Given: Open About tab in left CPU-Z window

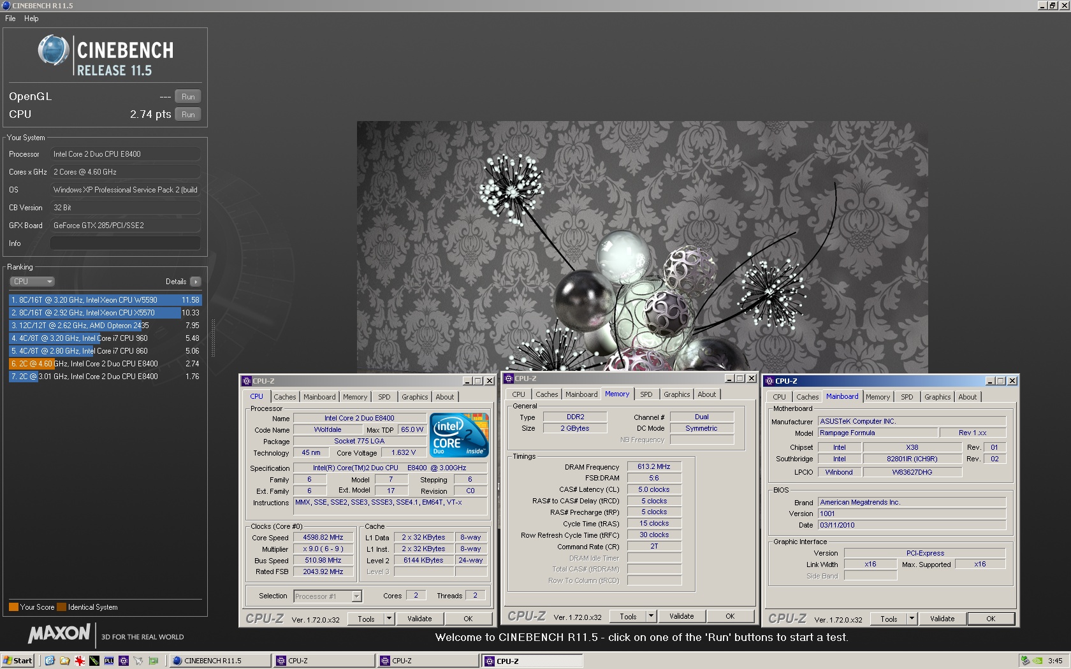Looking at the screenshot, I should 444,397.
